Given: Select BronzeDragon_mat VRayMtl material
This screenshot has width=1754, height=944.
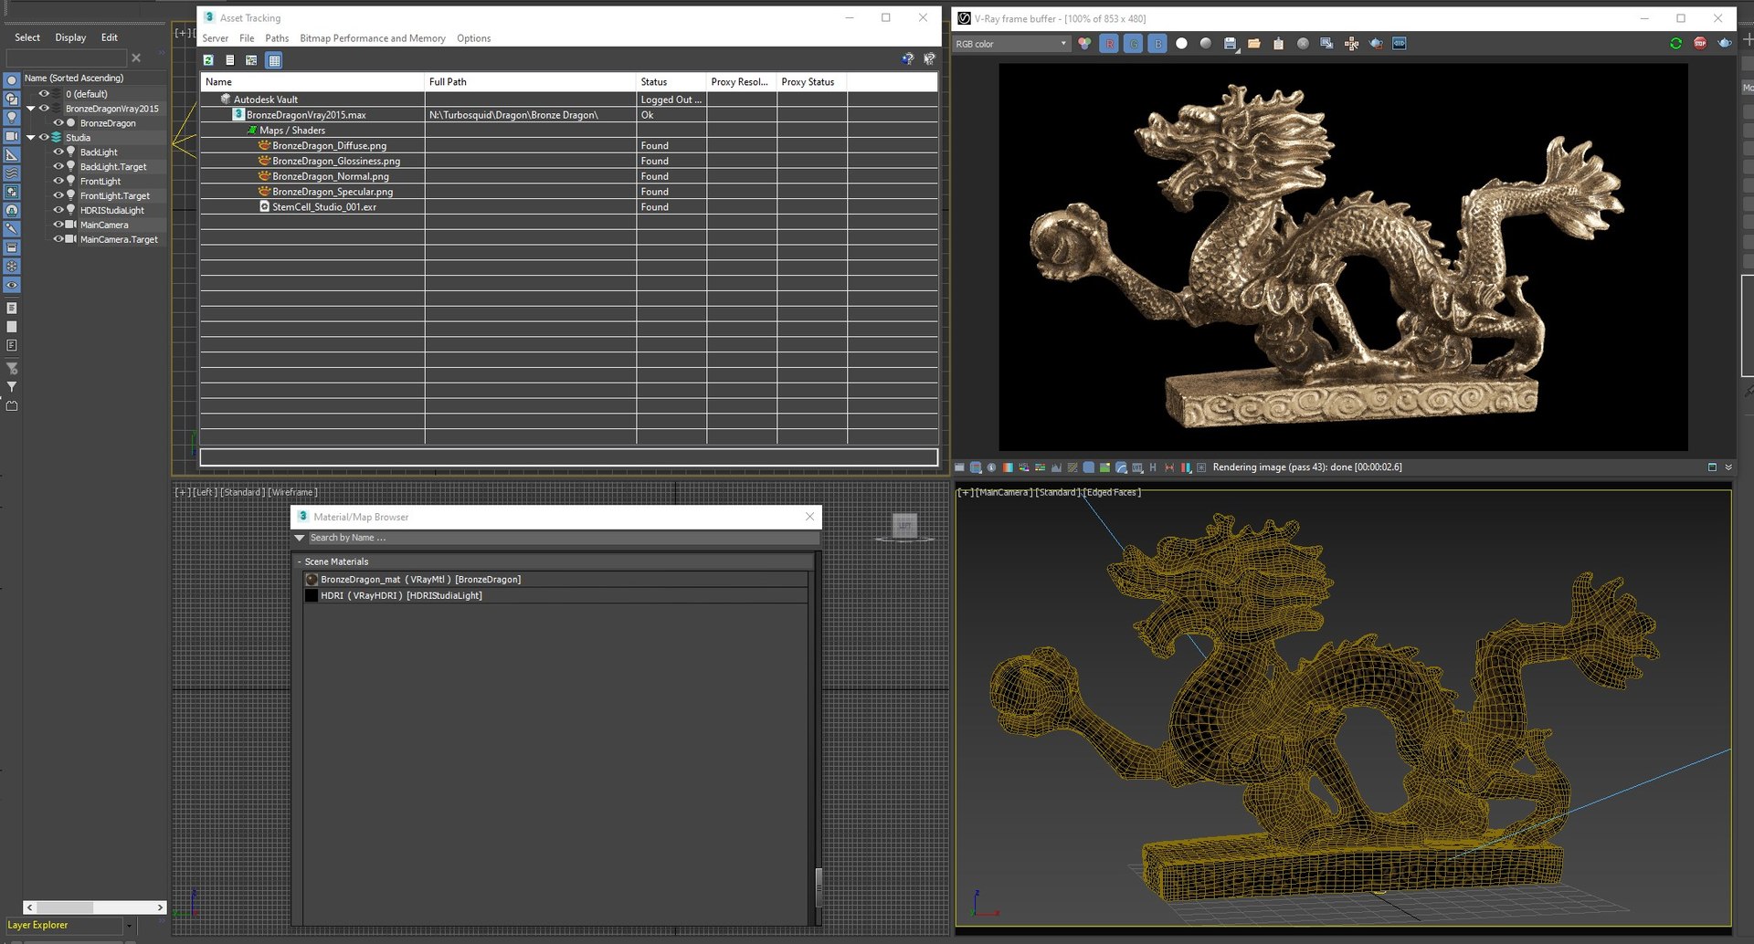Looking at the screenshot, I should [x=555, y=580].
